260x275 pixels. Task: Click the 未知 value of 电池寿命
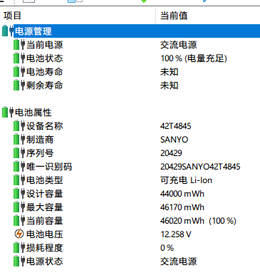tap(170, 72)
